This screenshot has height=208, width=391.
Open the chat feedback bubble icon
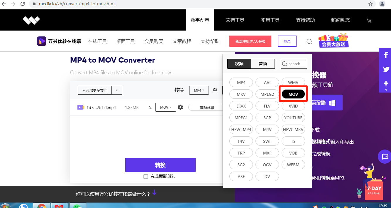tap(384, 157)
